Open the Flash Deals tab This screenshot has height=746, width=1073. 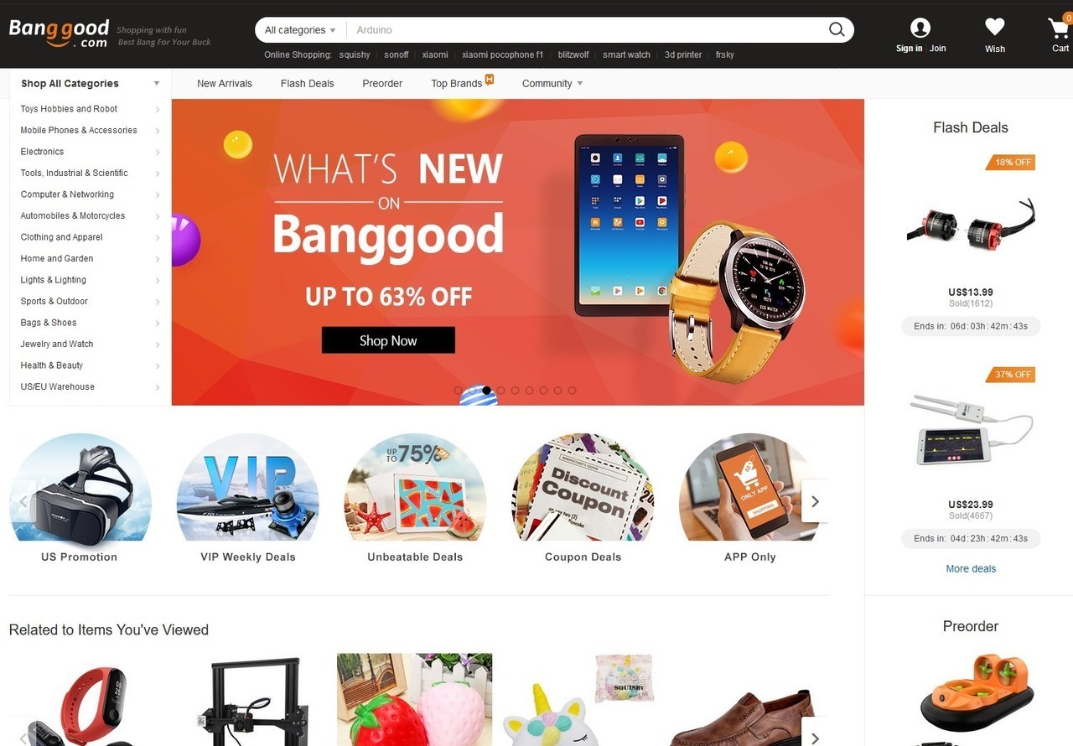point(307,83)
